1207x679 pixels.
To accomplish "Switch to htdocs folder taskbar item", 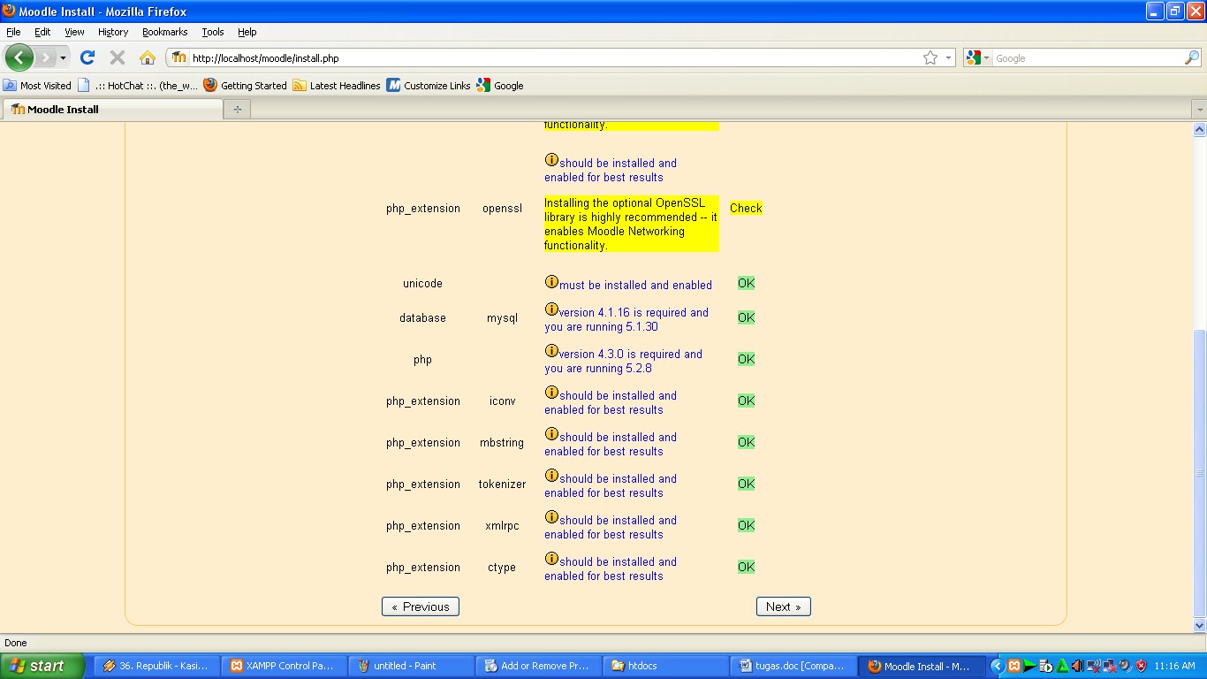I will (666, 666).
